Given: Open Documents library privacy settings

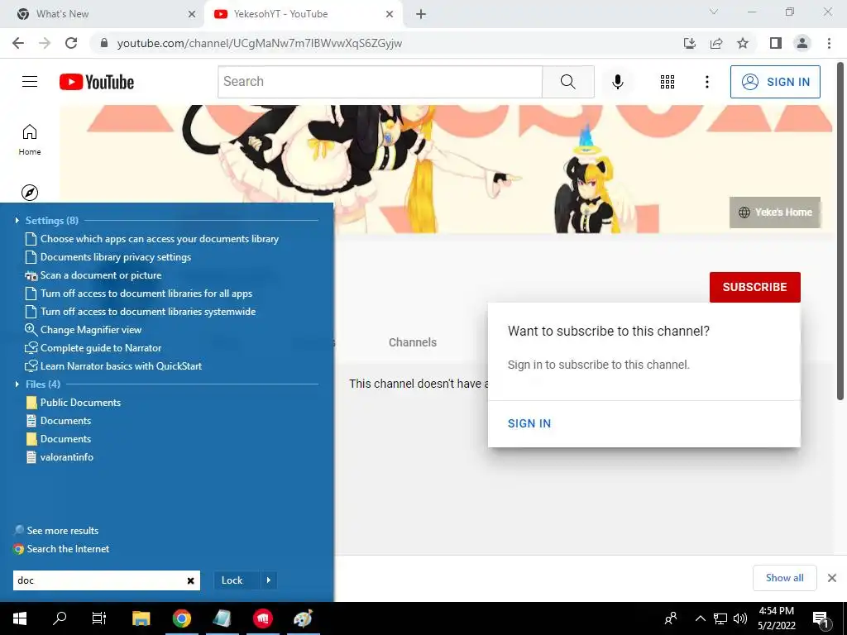Looking at the screenshot, I should pos(116,257).
